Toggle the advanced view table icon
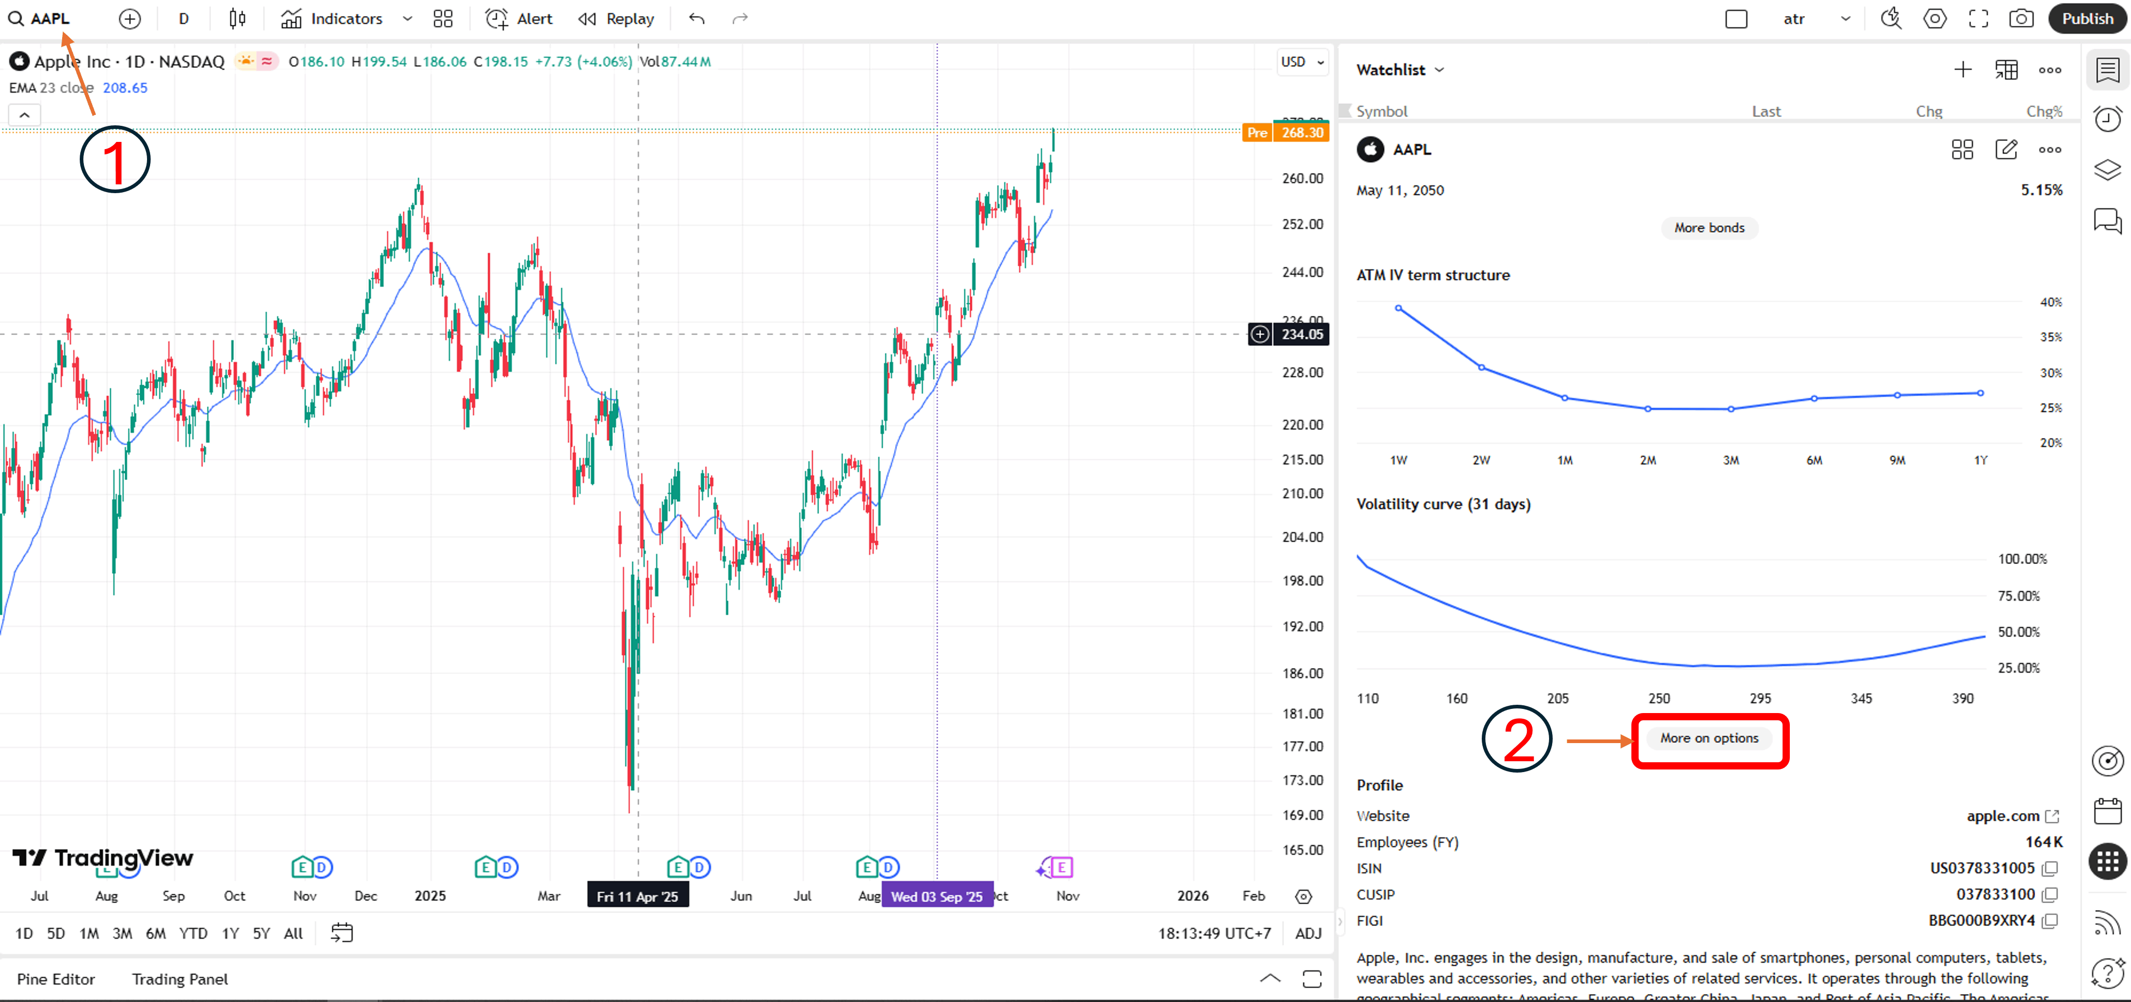This screenshot has height=1002, width=2131. click(x=2006, y=69)
